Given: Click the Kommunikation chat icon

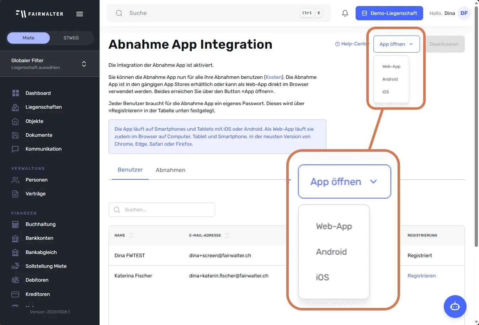Looking at the screenshot, I should click(x=15, y=149).
